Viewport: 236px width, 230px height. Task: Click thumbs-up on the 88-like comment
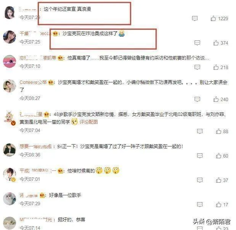click(218, 131)
